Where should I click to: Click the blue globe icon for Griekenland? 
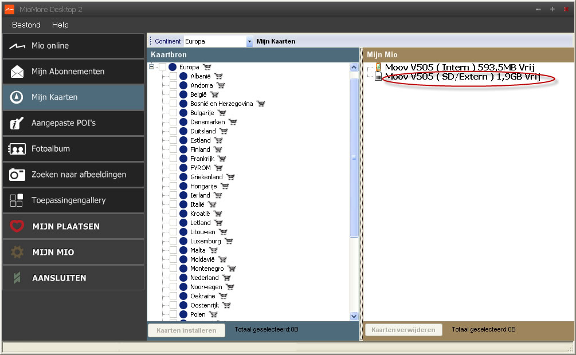coord(183,177)
